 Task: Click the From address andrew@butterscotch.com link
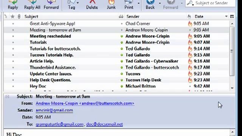[85, 103]
